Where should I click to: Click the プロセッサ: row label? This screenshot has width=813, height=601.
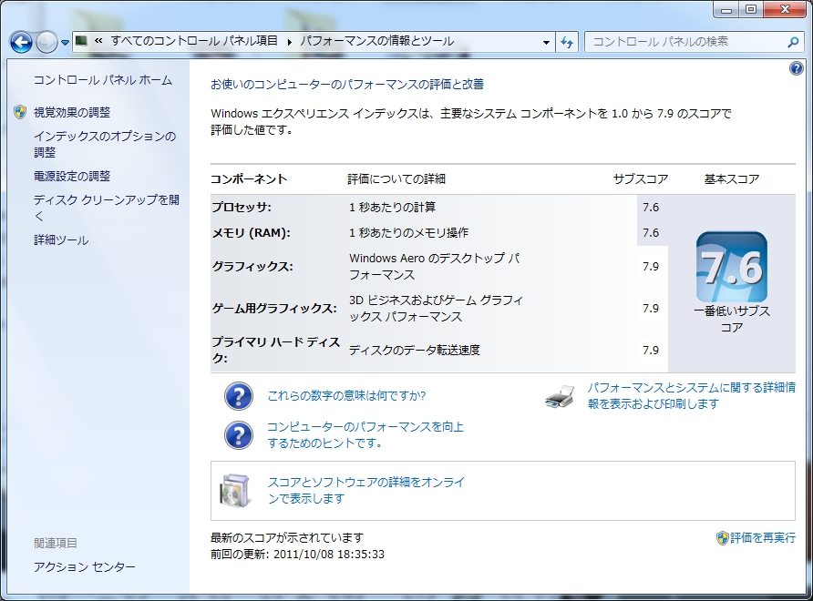pos(242,208)
